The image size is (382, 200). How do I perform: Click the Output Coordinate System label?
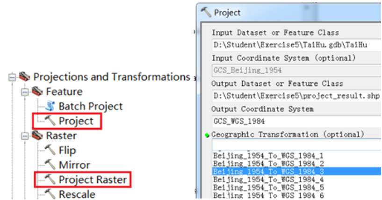click(263, 109)
